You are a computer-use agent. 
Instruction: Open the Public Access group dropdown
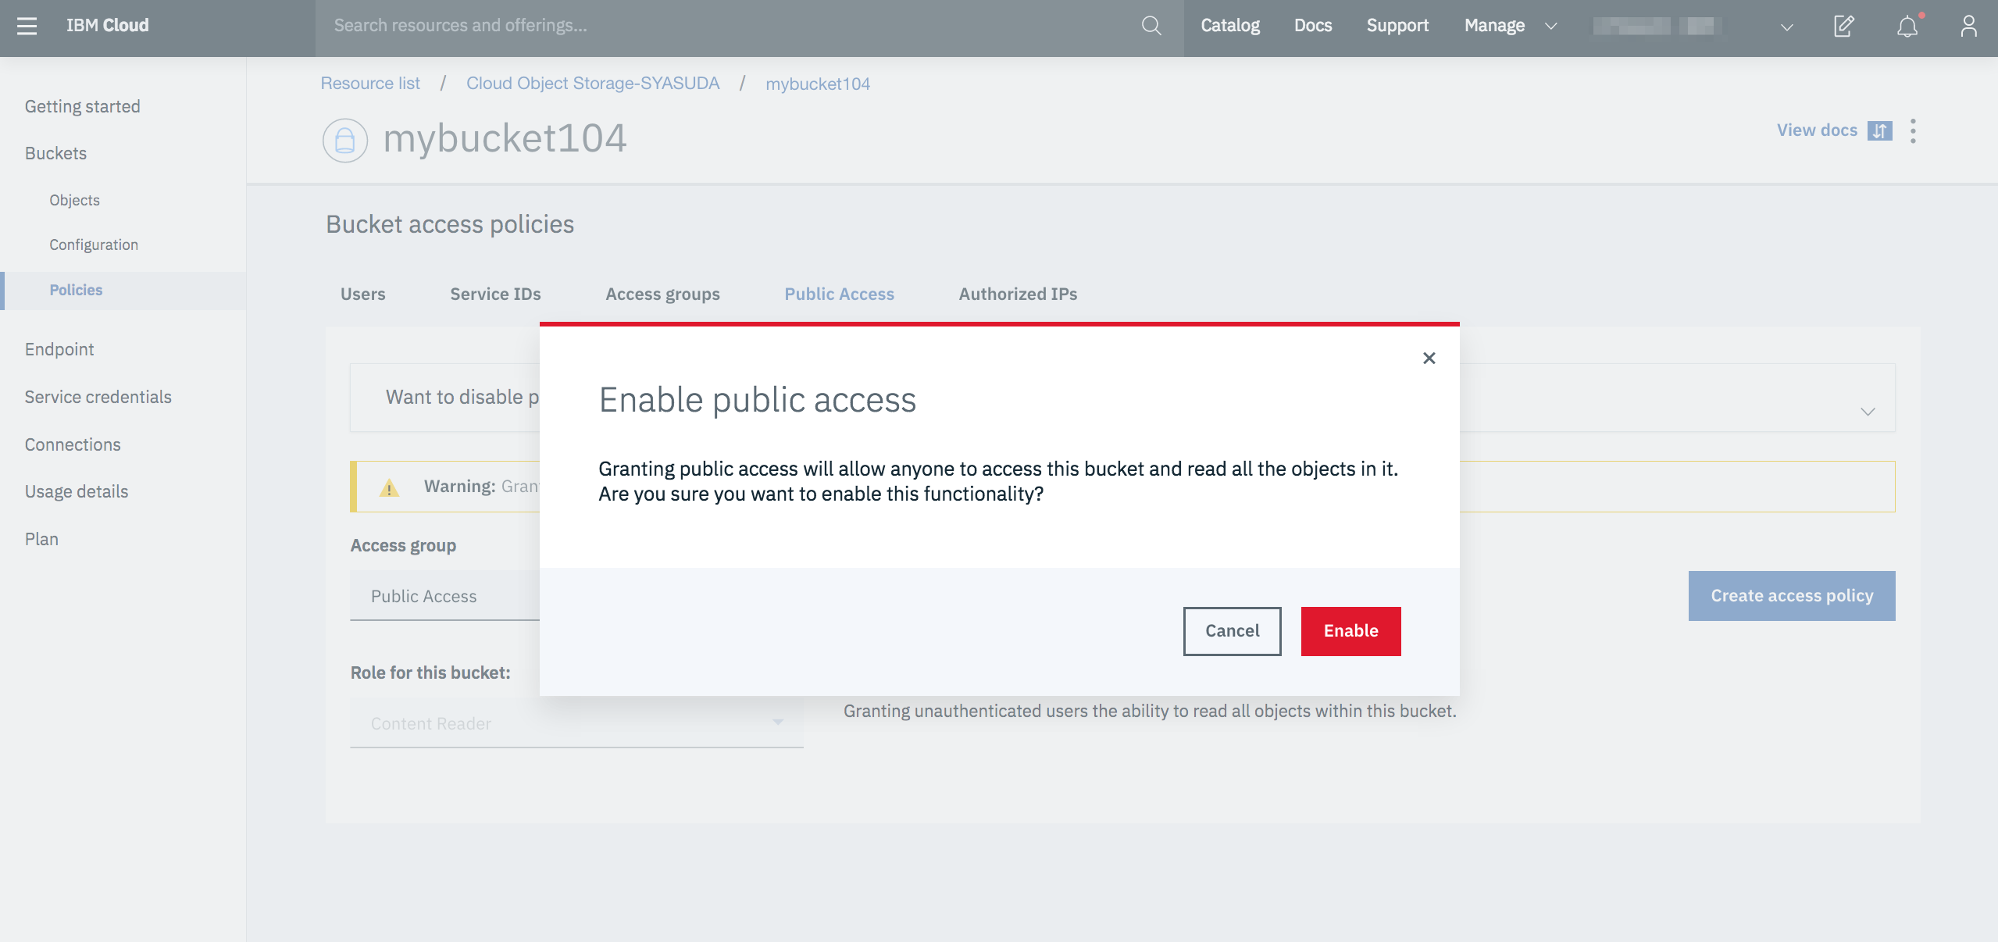445,596
